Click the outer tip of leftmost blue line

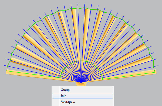coord(4,65)
